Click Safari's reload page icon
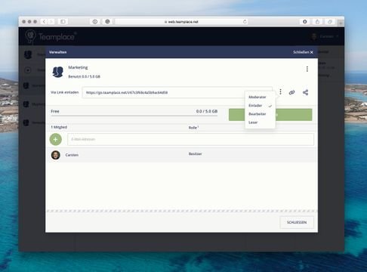 (245, 22)
